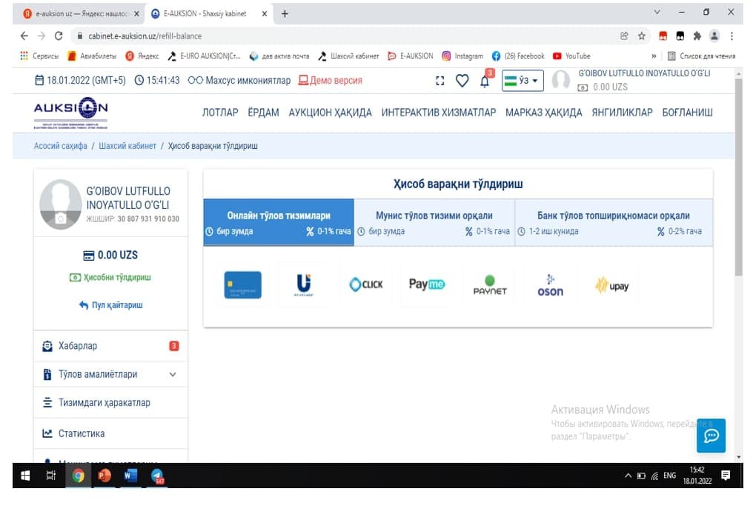Bookmark this page with the star icon
The image size is (753, 523).
click(642, 36)
